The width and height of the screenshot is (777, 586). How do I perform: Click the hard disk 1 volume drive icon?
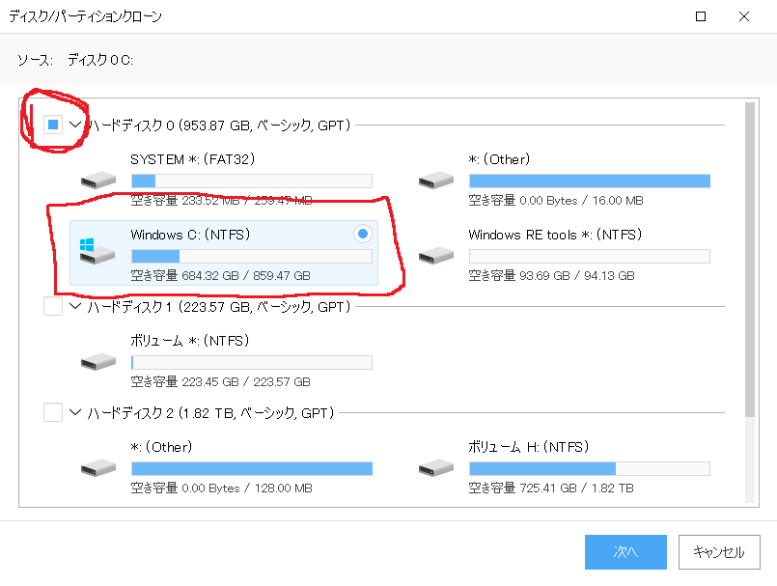[x=98, y=361]
